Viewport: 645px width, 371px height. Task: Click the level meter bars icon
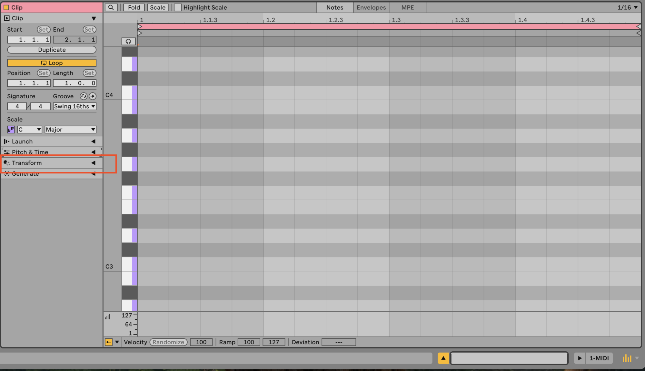(x=627, y=358)
